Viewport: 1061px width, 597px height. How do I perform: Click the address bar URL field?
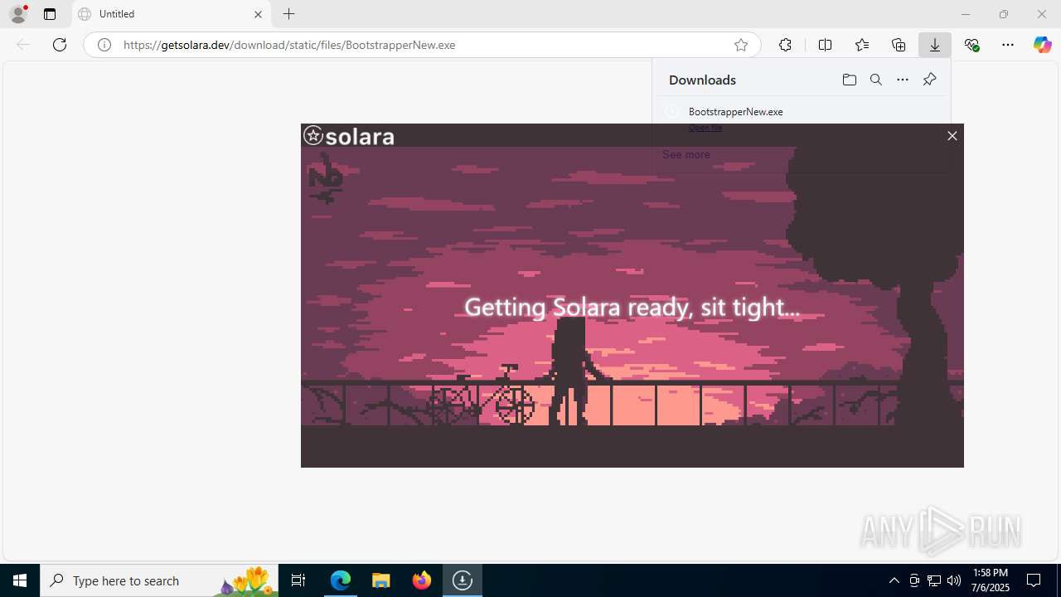[422, 45]
